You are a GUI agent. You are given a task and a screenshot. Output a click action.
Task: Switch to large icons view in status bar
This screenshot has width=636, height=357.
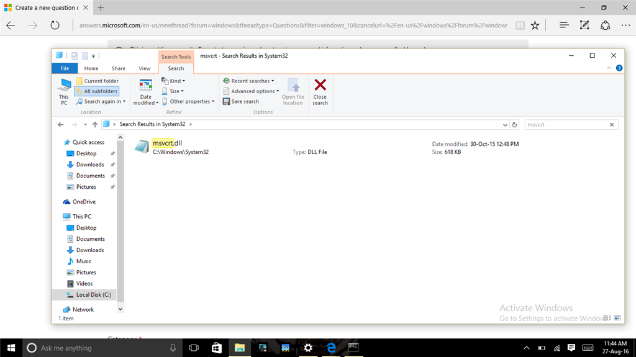[617, 318]
